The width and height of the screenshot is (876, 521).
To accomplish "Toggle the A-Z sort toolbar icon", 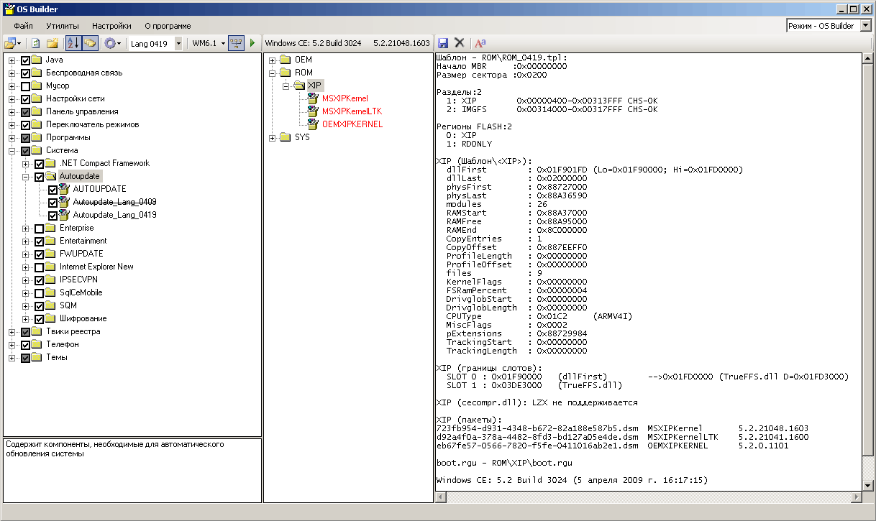I will [73, 43].
